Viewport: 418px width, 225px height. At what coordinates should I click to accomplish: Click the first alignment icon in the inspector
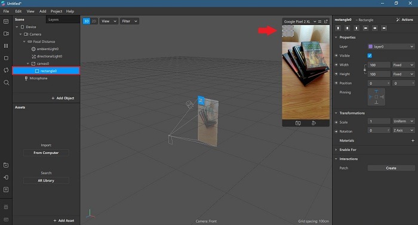pos(339,28)
